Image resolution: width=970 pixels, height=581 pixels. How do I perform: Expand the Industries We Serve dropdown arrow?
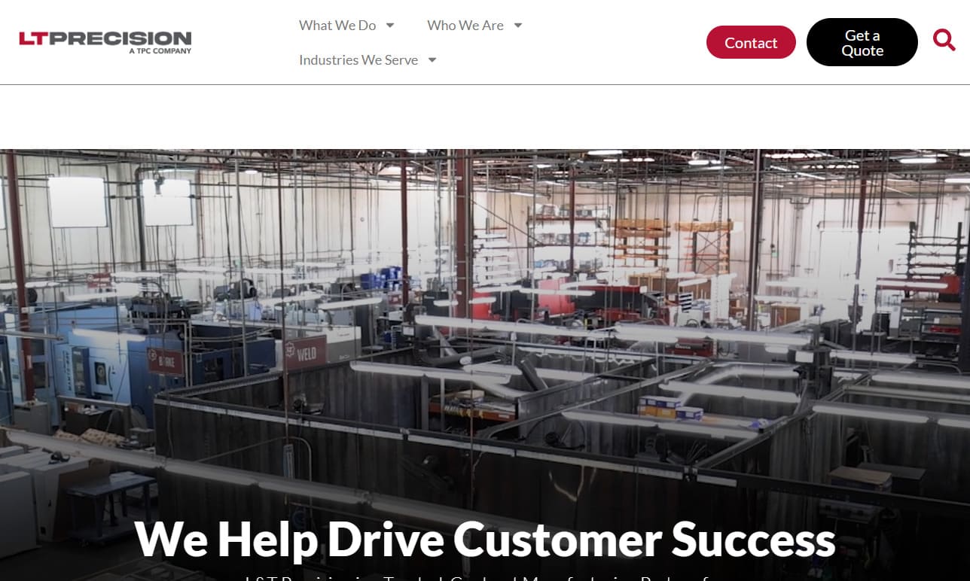[x=432, y=60]
